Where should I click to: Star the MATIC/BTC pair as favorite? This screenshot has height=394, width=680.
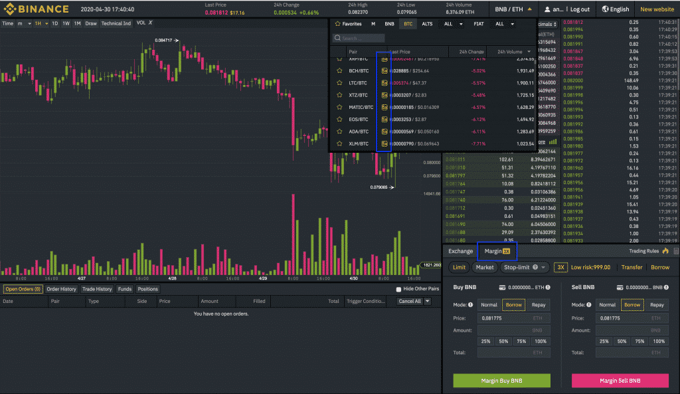coord(339,107)
